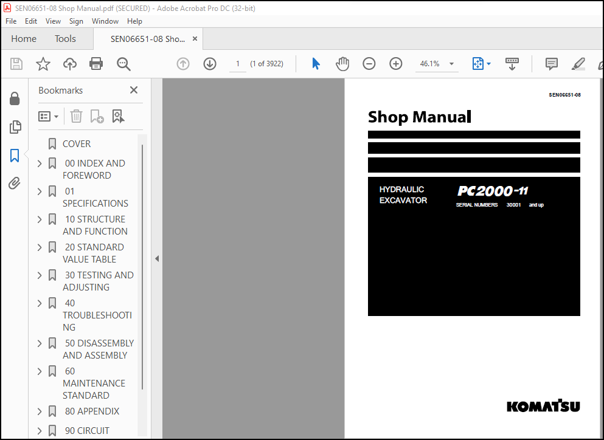Expand the 00 INDEX AND FOREWORD bookmark

point(40,163)
